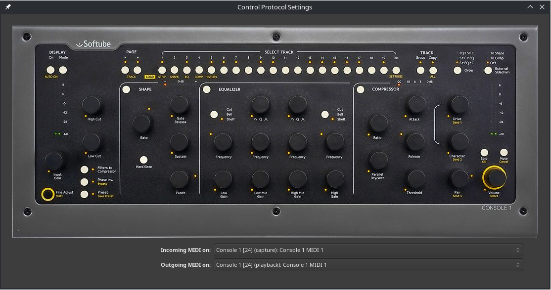Click the High Mid Gain knob
551x290 pixels.
[298, 179]
